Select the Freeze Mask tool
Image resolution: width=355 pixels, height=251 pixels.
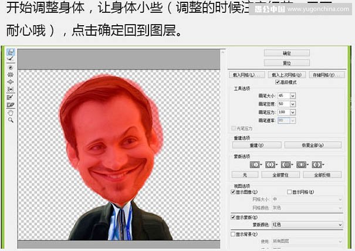click(x=11, y=97)
